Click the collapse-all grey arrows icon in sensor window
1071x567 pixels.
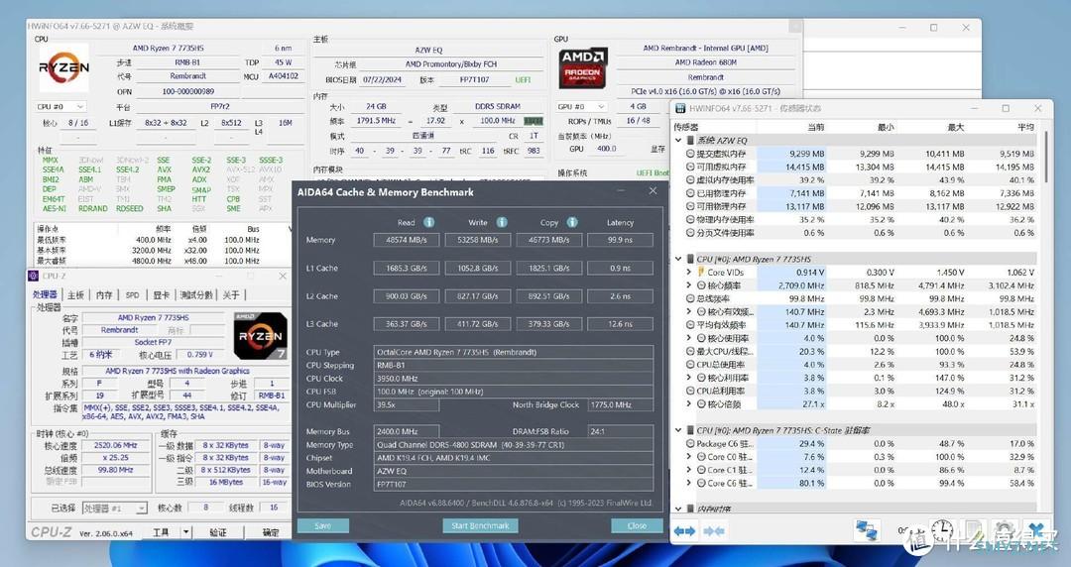pyautogui.click(x=713, y=530)
